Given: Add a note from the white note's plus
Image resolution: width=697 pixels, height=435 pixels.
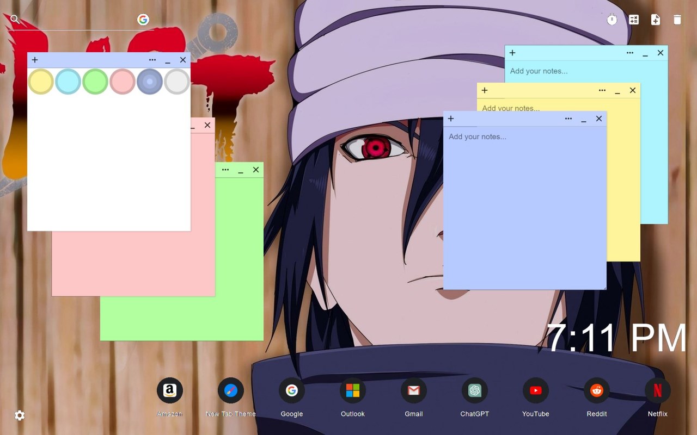Looking at the screenshot, I should (35, 60).
